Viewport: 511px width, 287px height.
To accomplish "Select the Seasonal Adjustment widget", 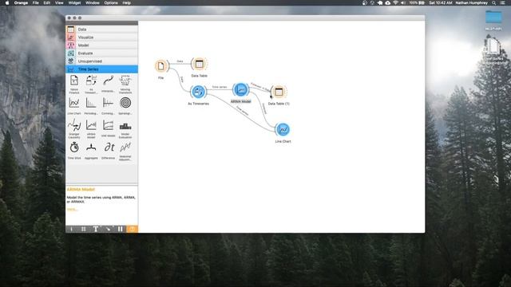I will [x=125, y=151].
